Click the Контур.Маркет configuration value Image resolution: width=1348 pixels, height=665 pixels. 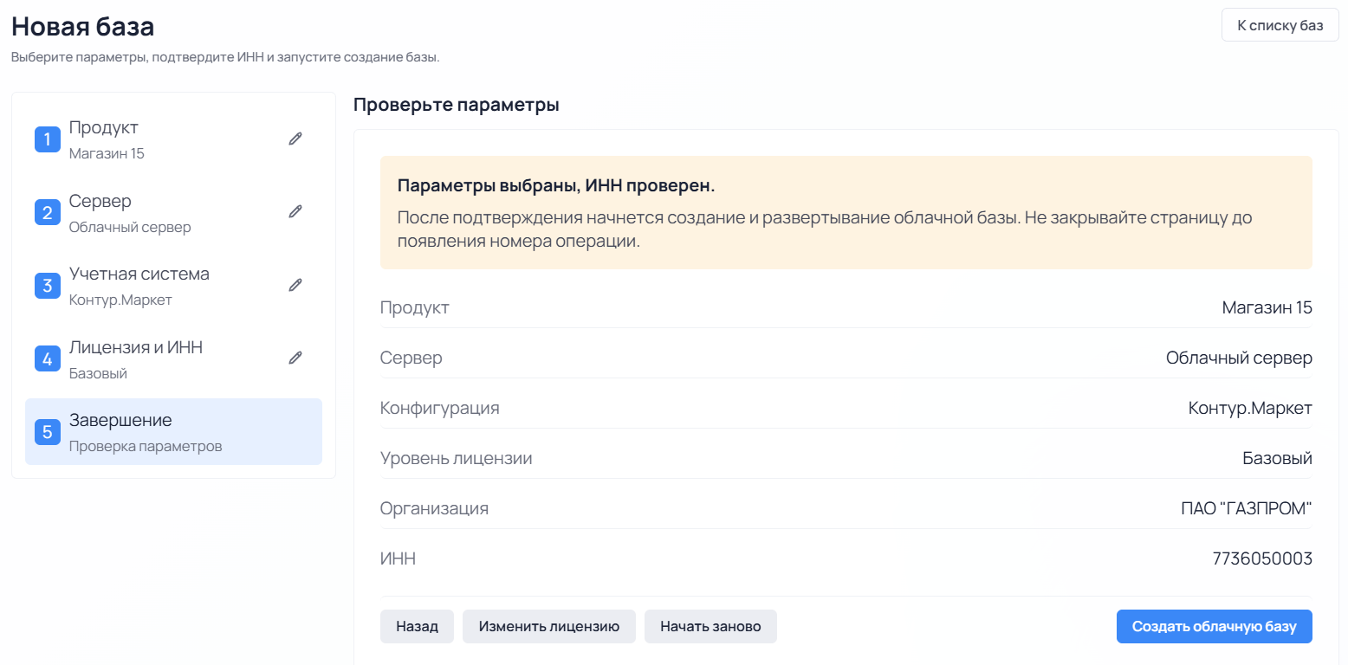point(1250,408)
